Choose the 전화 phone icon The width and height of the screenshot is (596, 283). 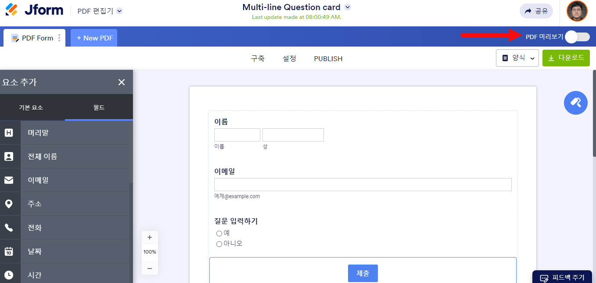tap(9, 228)
